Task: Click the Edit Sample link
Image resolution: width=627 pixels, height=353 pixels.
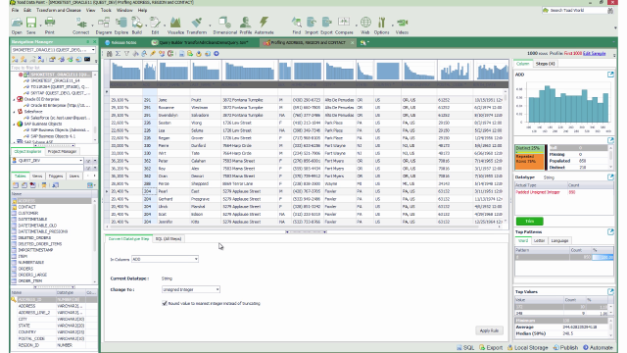Action: click(595, 54)
